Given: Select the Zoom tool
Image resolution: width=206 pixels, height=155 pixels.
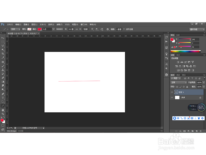Looking at the screenshot, I should 3,114.
